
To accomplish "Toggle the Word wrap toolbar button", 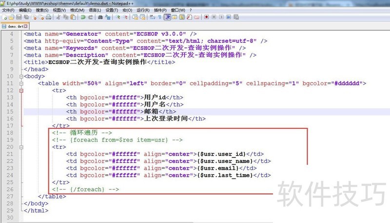I will (x=152, y=17).
